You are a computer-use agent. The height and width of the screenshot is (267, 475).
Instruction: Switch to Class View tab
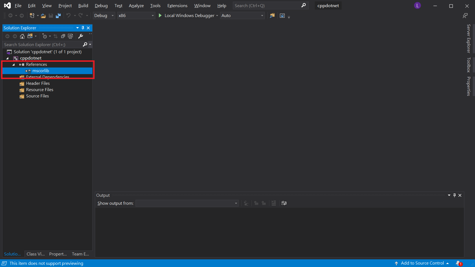coord(35,254)
